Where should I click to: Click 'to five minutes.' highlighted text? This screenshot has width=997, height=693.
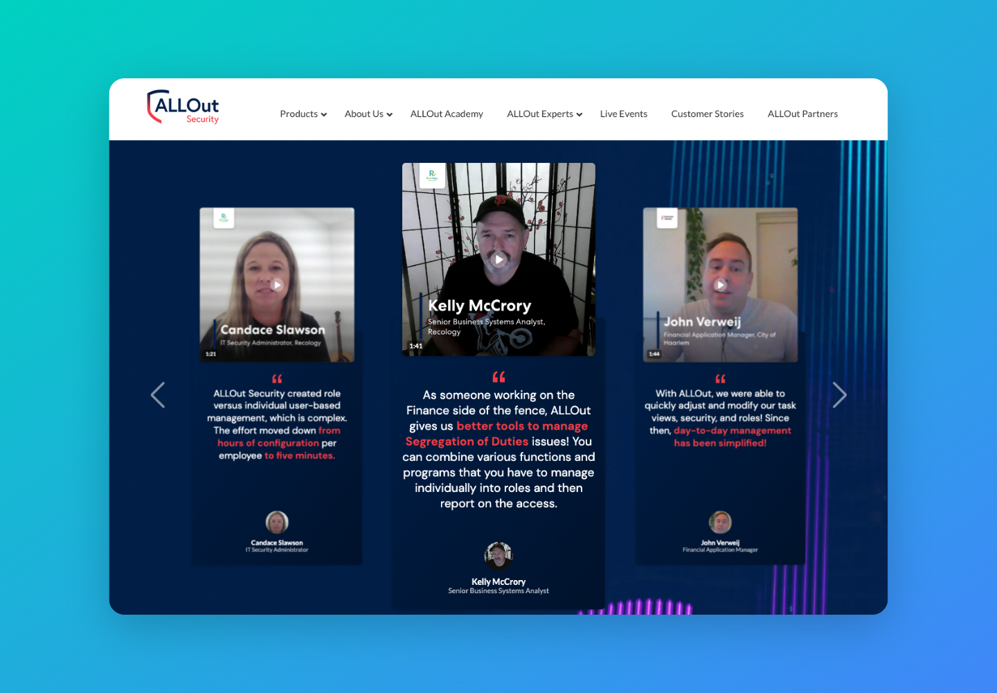pyautogui.click(x=299, y=455)
